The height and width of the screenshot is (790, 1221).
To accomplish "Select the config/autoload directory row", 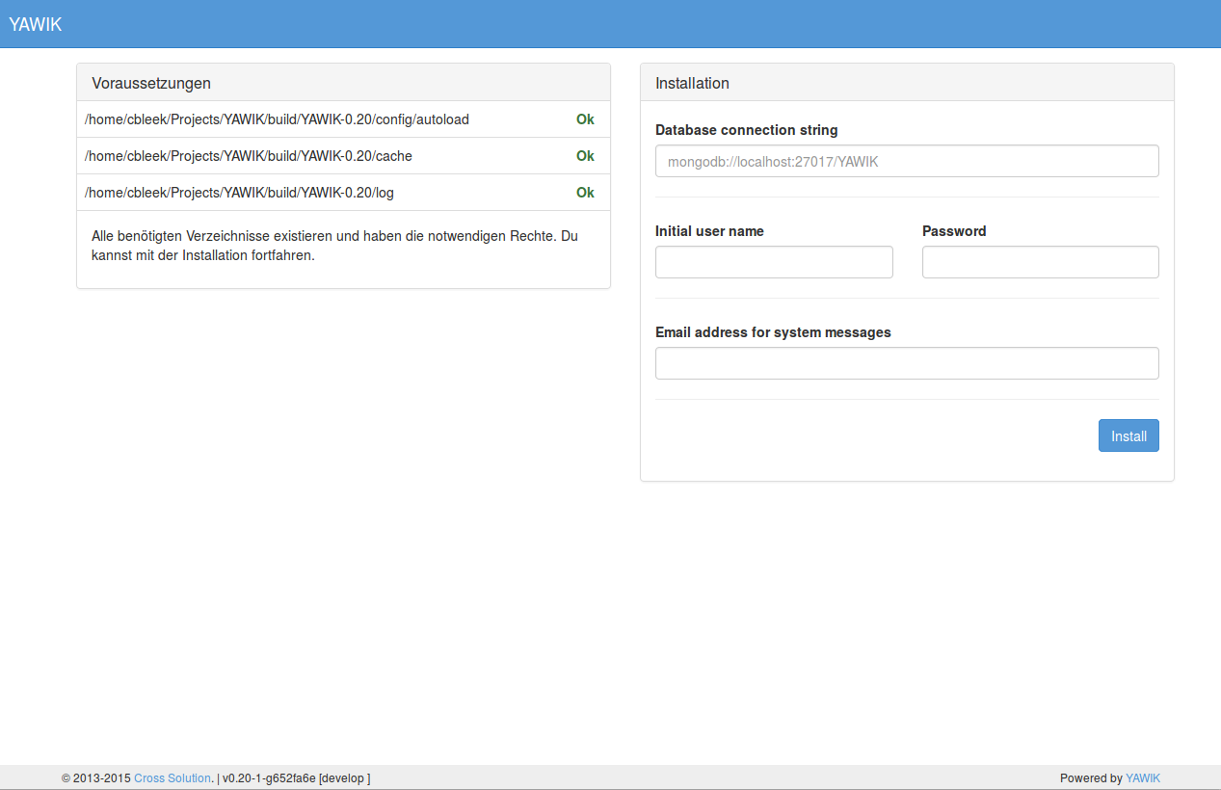I will click(276, 119).
